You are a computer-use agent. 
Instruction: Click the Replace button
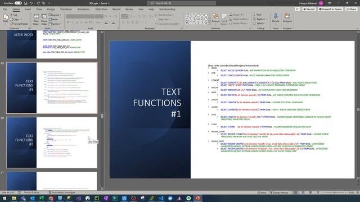pyautogui.click(x=259, y=19)
